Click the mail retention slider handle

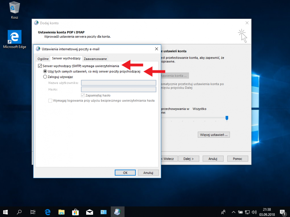(227, 118)
